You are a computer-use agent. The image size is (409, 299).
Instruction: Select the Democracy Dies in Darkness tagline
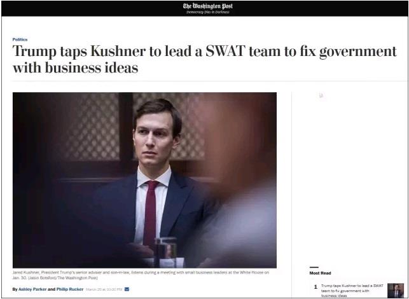[207, 12]
